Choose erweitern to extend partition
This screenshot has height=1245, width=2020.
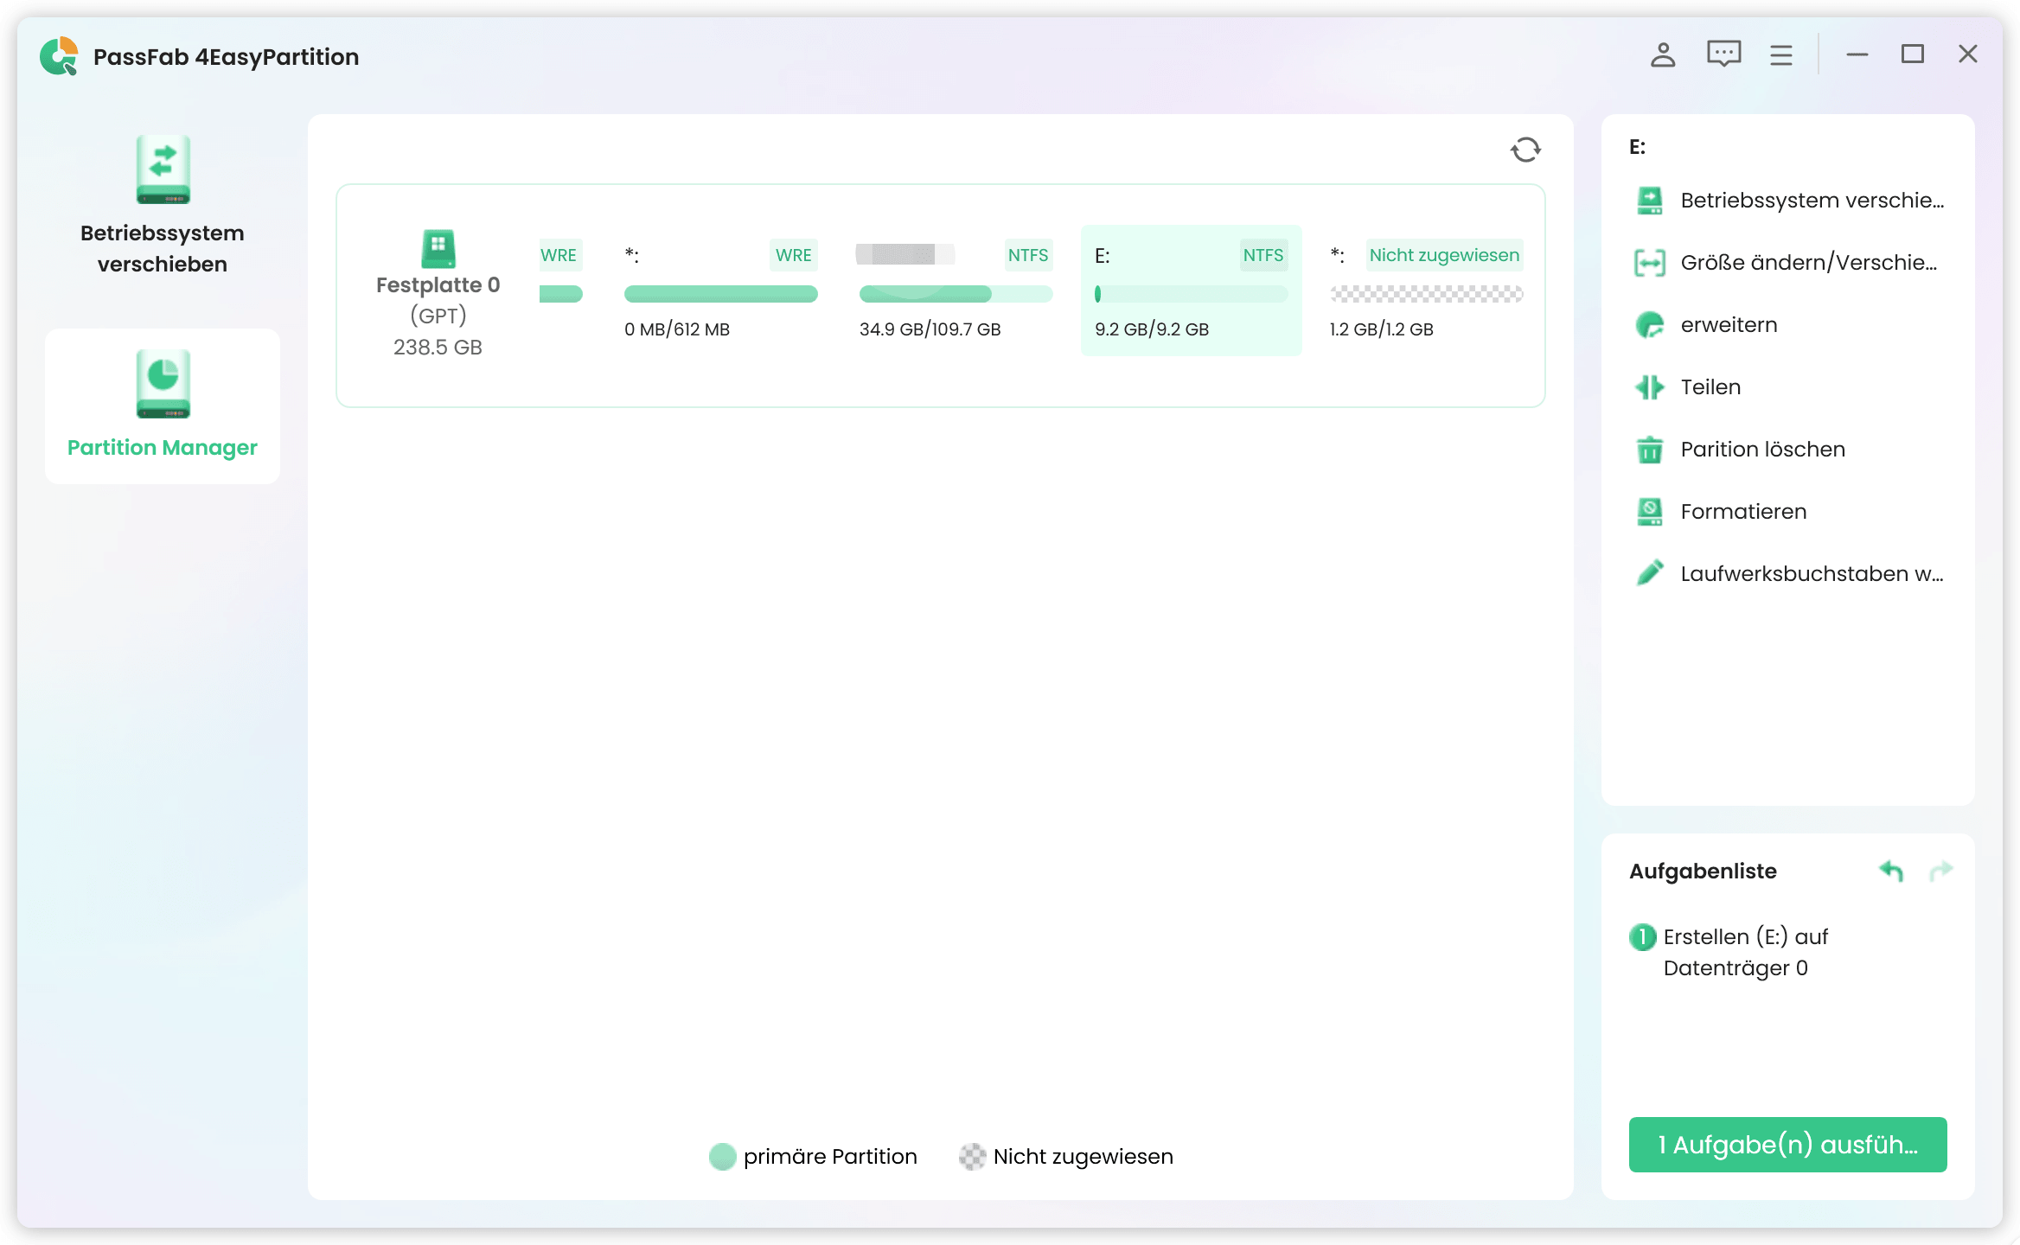1728,325
